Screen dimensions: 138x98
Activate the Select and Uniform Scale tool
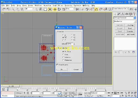[x=64, y=9]
